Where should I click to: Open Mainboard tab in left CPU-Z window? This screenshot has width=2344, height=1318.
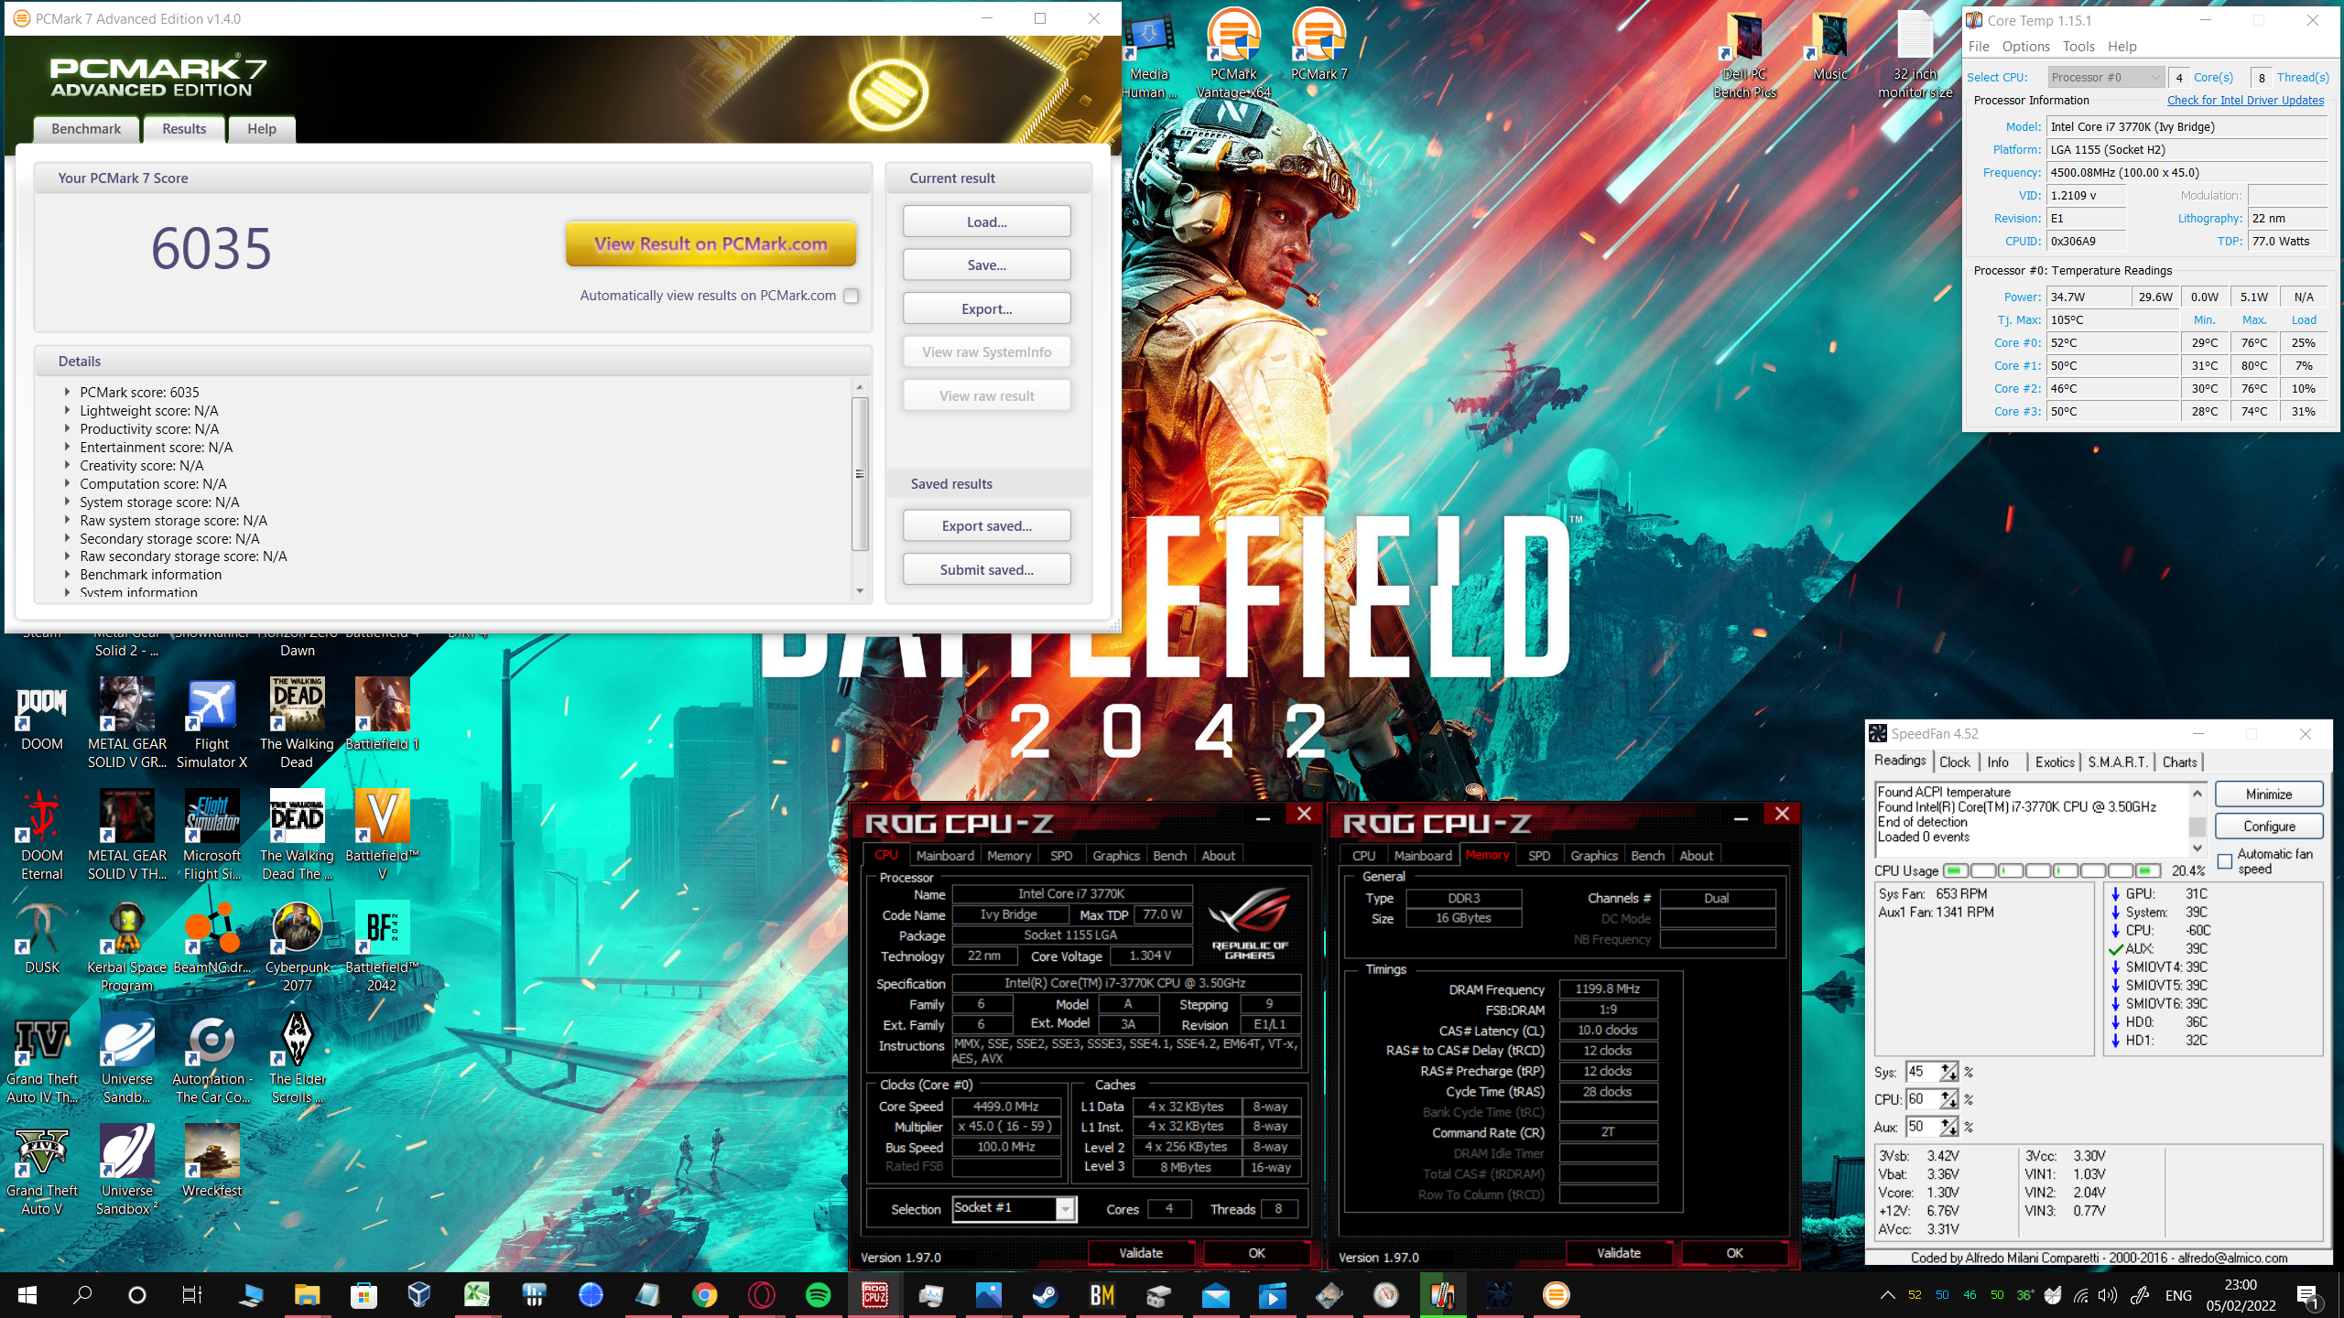pos(945,855)
